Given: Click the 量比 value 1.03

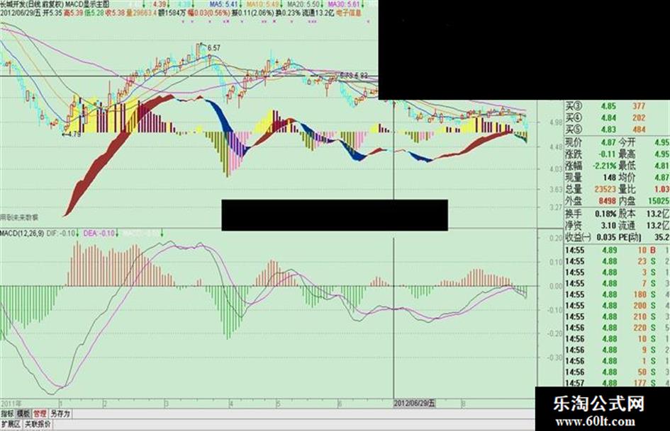Looking at the screenshot, I should [x=662, y=189].
